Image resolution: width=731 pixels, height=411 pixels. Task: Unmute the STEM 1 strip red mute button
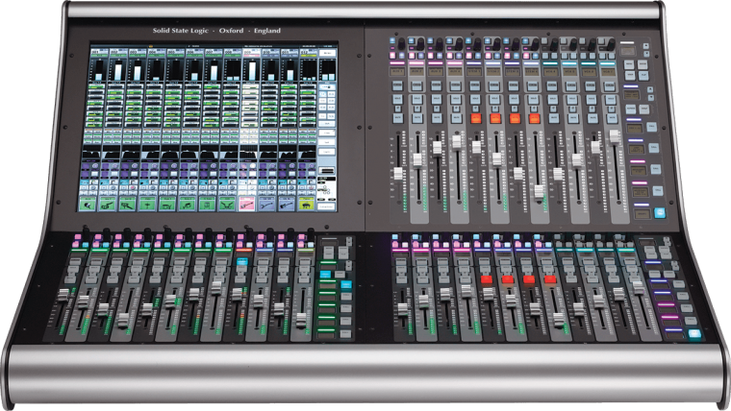[x=475, y=118]
